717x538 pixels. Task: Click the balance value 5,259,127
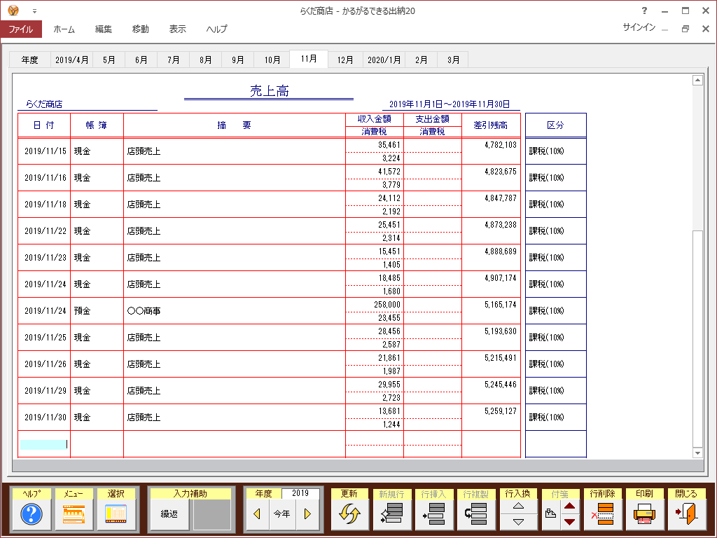pos(500,411)
